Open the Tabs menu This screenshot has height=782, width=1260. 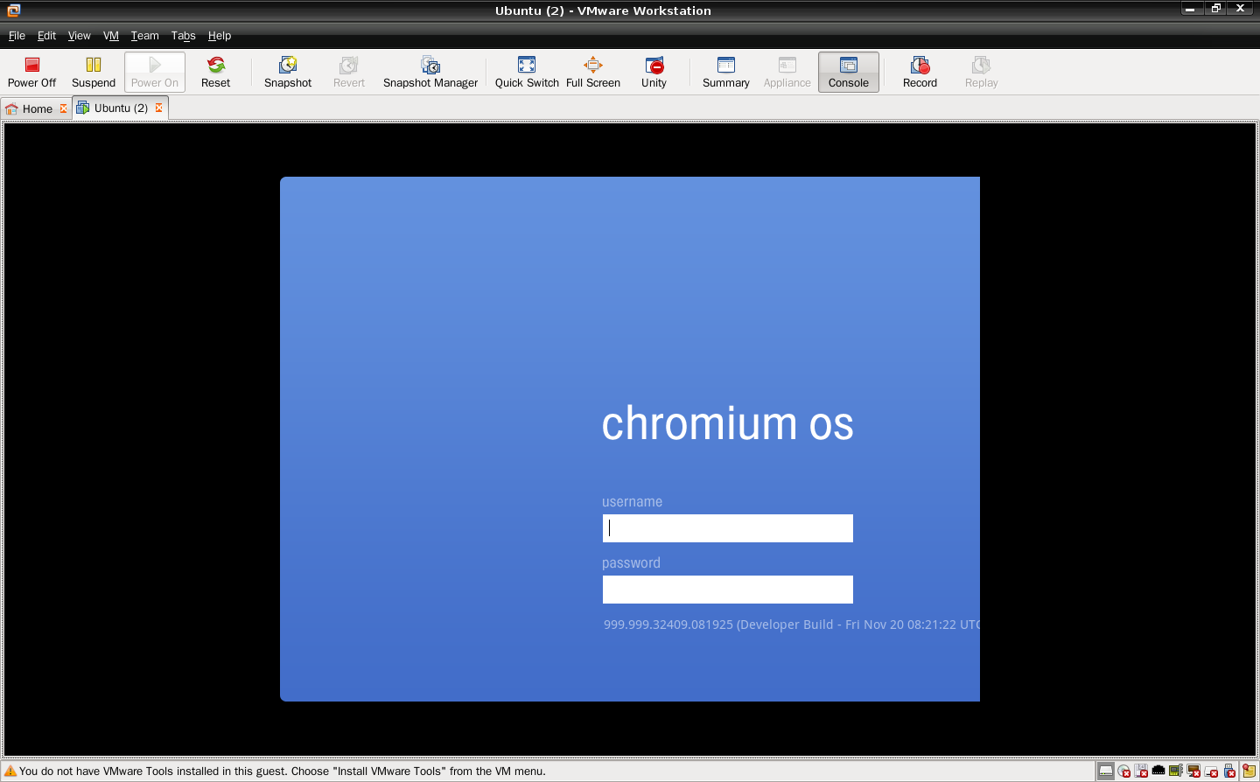183,36
